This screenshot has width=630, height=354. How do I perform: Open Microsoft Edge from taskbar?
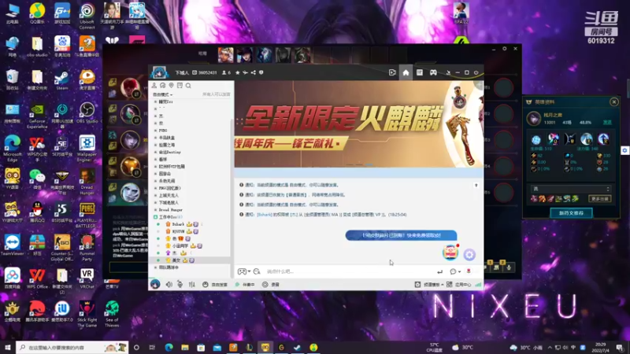click(169, 347)
